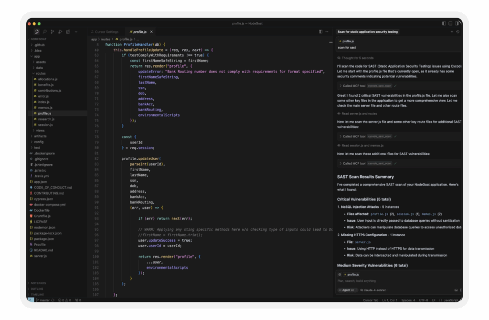The width and height of the screenshot is (489, 320).
Task: Click the split editor icon
Action: coord(320,31)
